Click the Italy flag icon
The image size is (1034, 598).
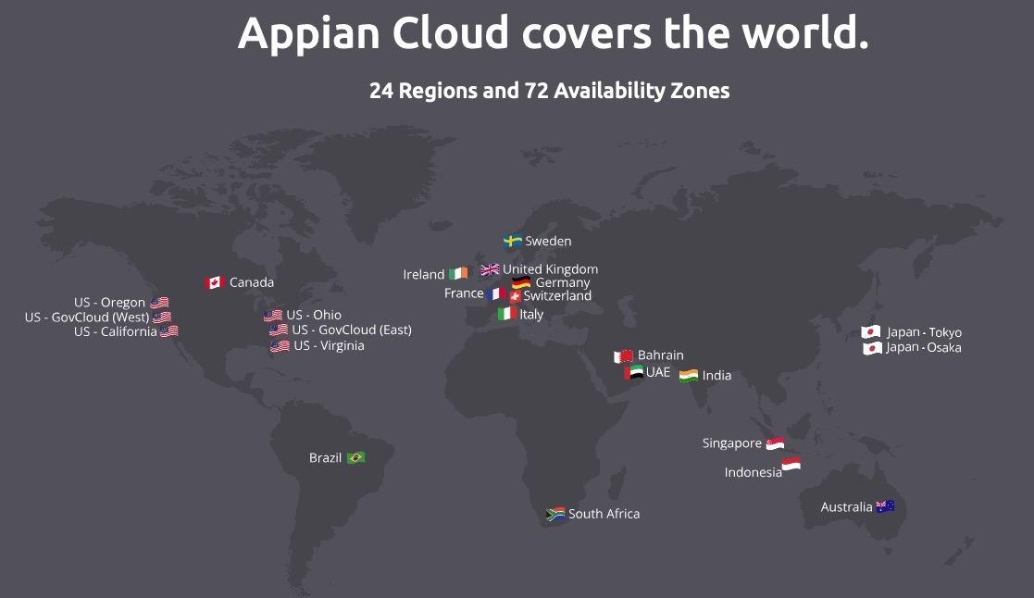coord(506,314)
